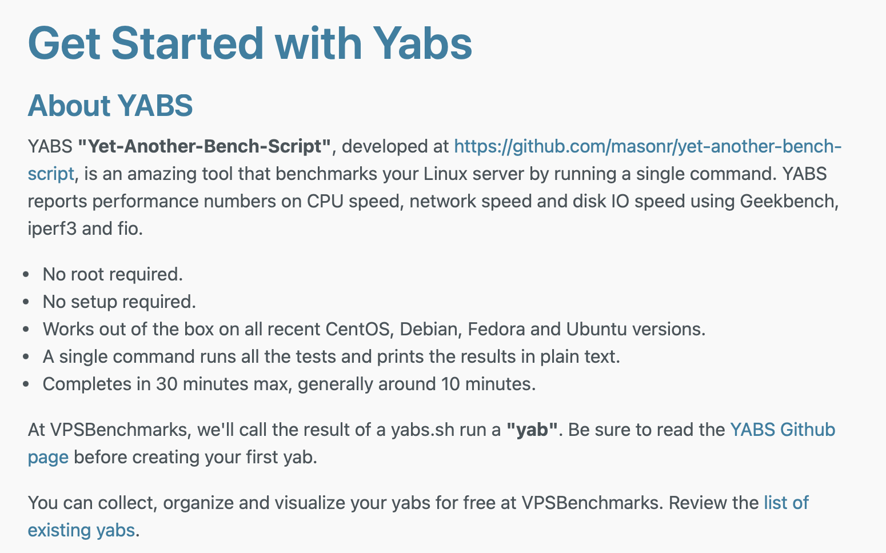Click the bold "yab" term
The width and height of the screenshot is (886, 553).
point(532,430)
